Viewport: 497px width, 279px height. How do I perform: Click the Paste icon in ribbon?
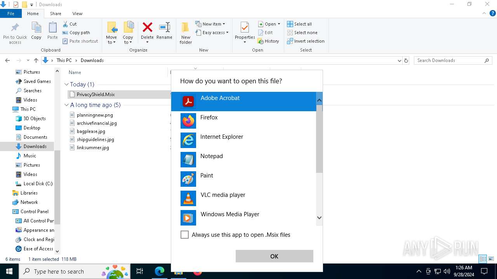coord(52,28)
